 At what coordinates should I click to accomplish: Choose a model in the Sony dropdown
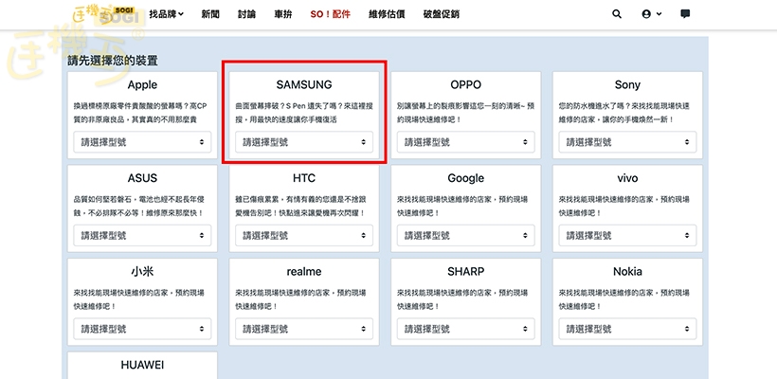point(626,142)
